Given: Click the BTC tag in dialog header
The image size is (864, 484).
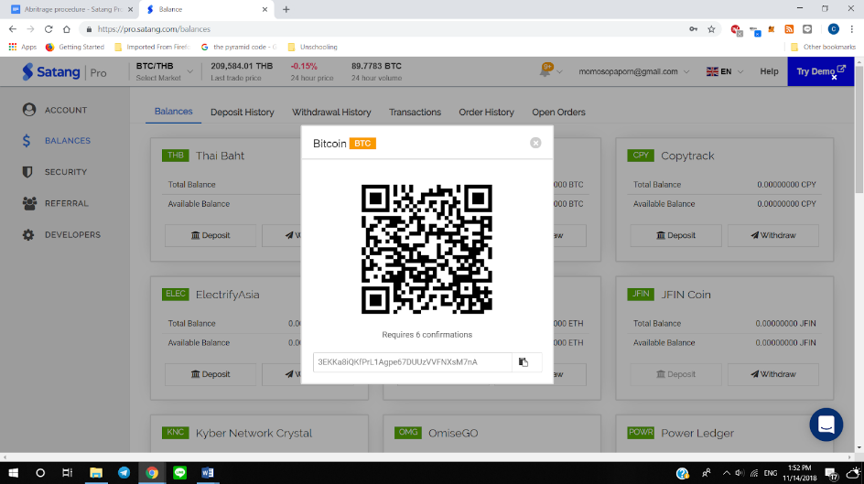Looking at the screenshot, I should (x=362, y=144).
